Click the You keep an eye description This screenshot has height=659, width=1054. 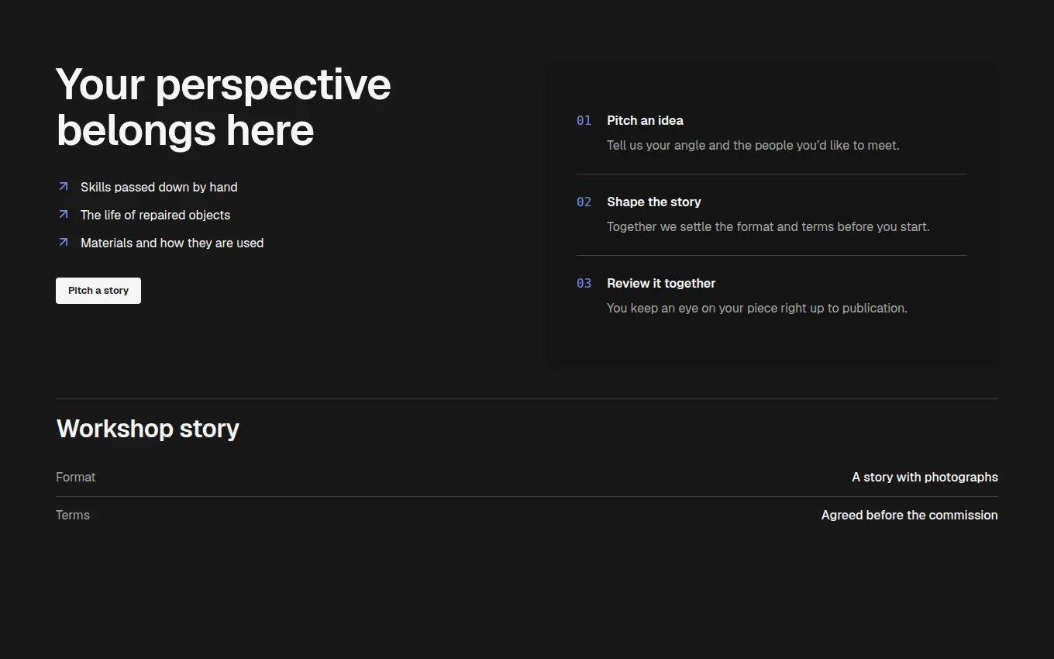tap(757, 308)
